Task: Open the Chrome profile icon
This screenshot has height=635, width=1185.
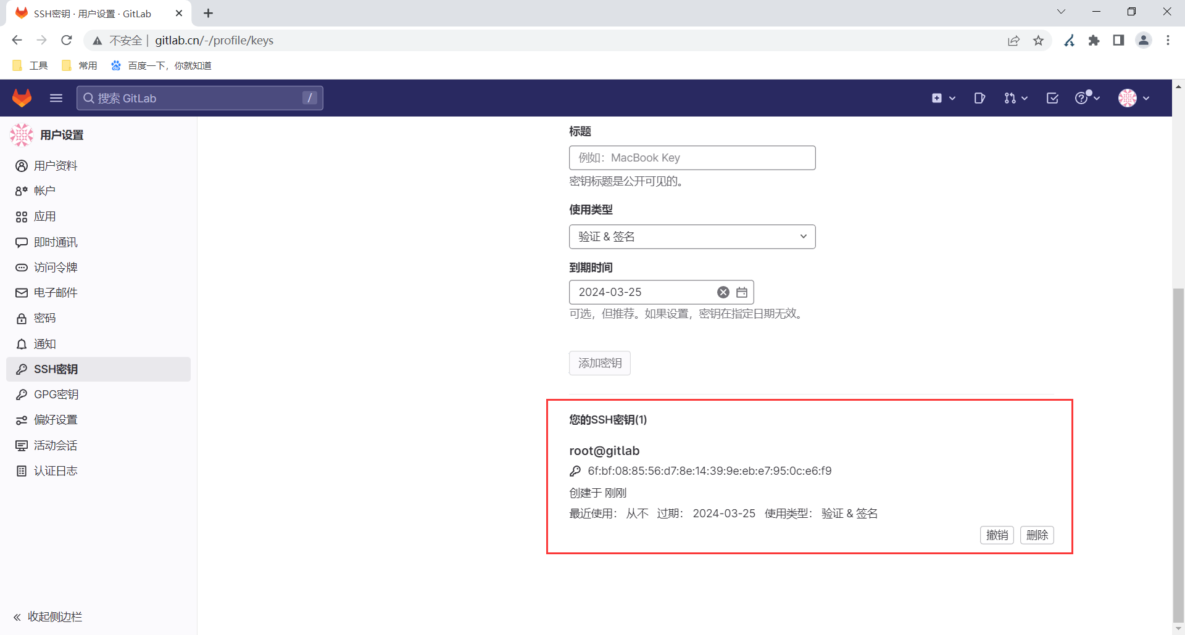Action: 1144,41
